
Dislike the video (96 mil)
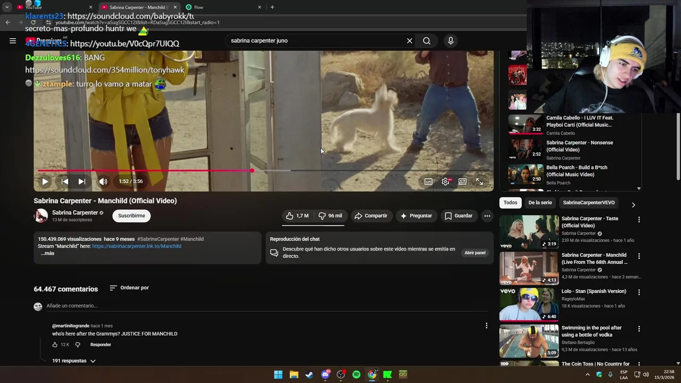point(330,215)
